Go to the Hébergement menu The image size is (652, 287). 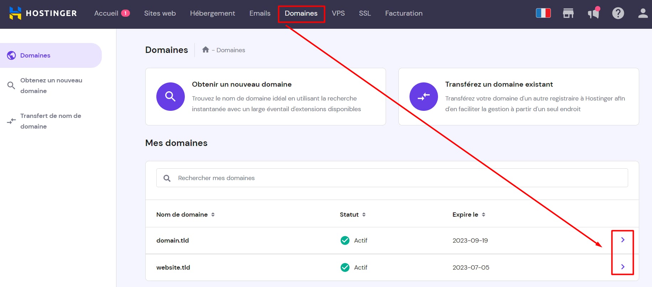[x=212, y=13]
